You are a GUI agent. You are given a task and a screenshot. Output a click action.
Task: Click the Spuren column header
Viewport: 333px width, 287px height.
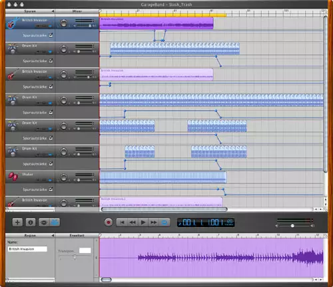tap(30, 11)
